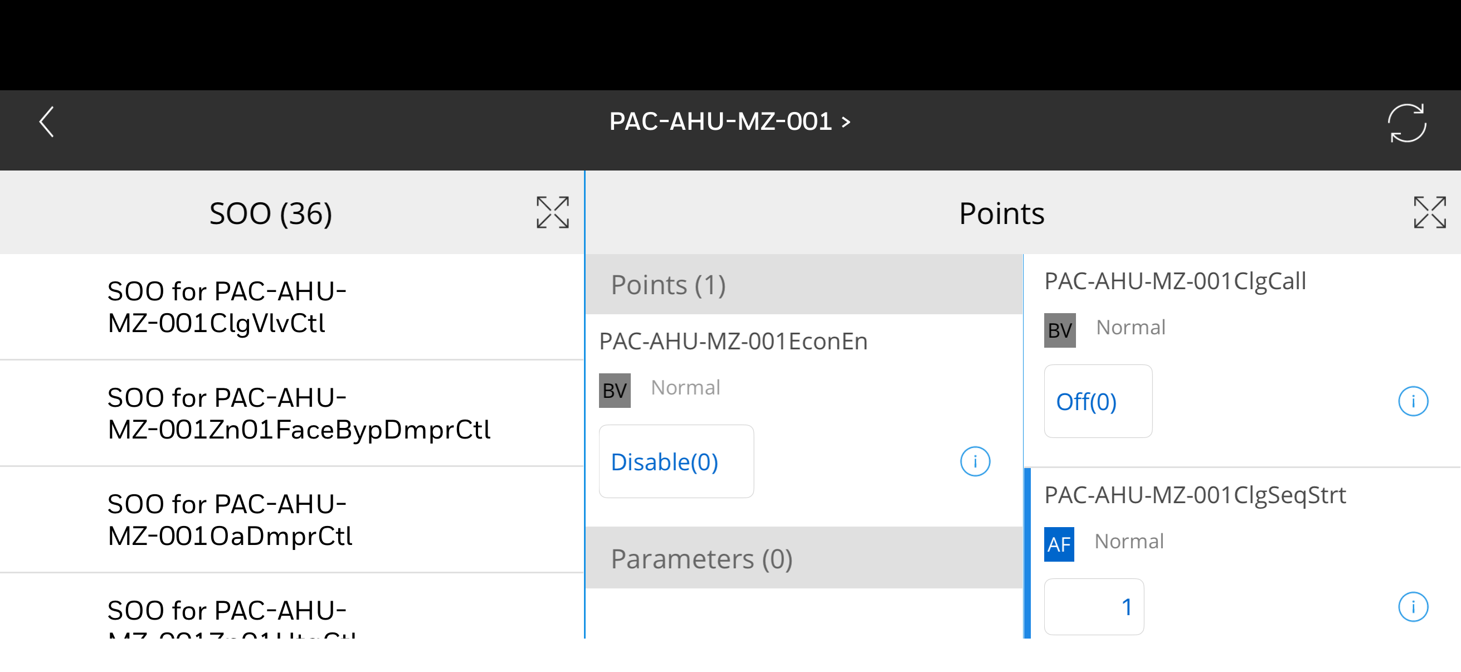Click the SOO (36) panel title
The height and width of the screenshot is (672, 1461).
pyautogui.click(x=271, y=213)
